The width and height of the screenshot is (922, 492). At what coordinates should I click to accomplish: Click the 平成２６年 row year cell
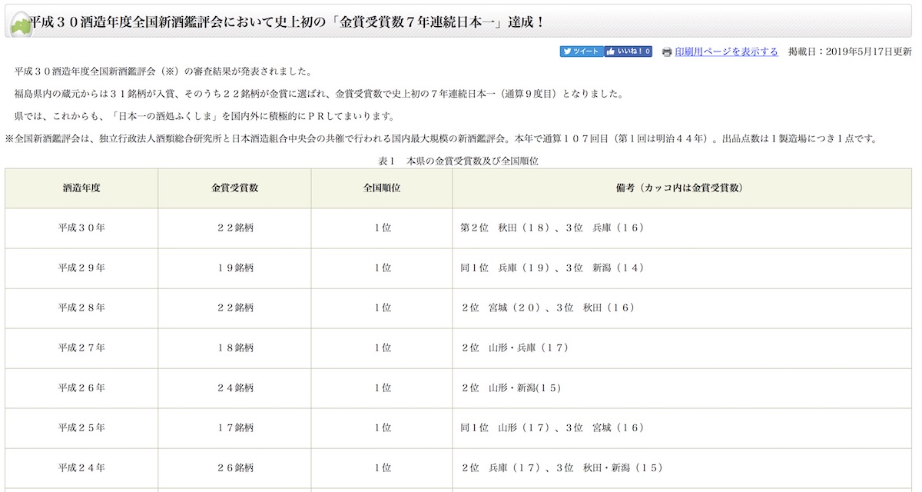(81, 388)
